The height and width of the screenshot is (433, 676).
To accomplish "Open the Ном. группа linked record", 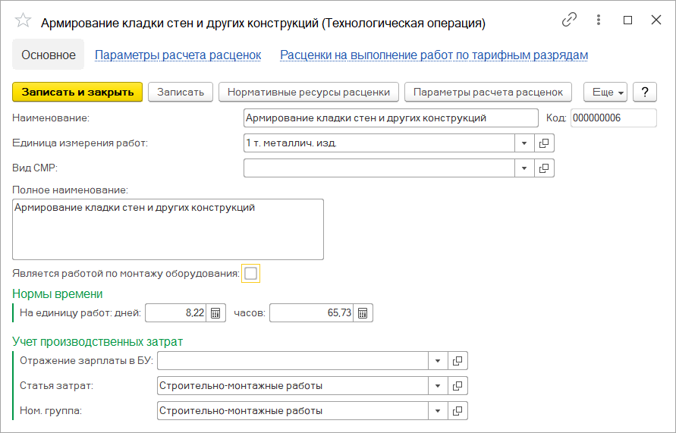I will tap(457, 411).
